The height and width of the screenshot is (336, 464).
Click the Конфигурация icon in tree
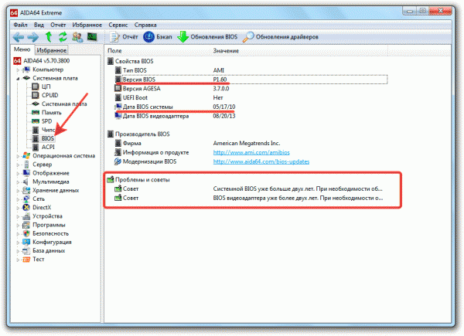click(x=26, y=242)
